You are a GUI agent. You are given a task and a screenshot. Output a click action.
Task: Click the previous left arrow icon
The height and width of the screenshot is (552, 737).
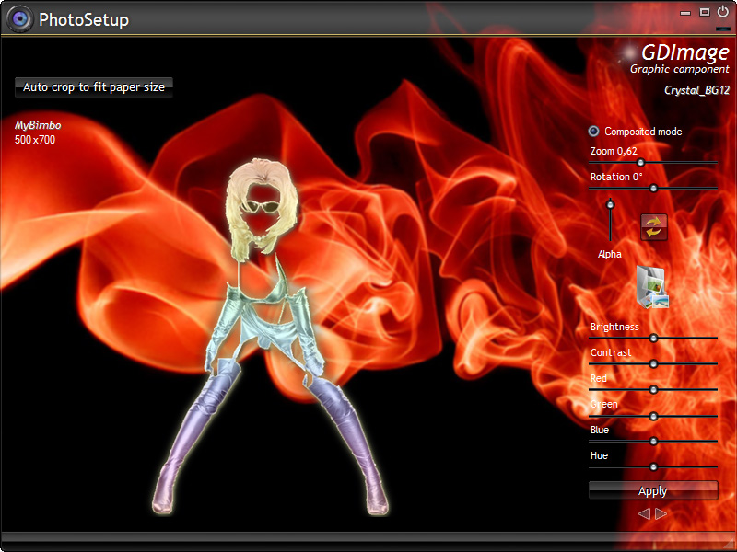pyautogui.click(x=644, y=513)
